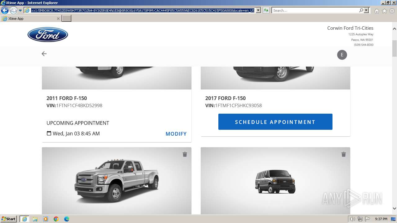Select the Xtime App tab
The image size is (397, 223).
point(31,19)
